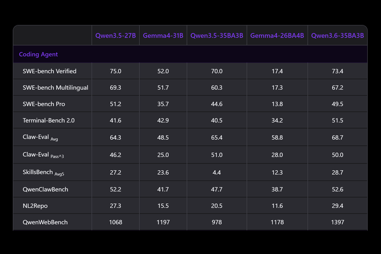The width and height of the screenshot is (381, 254).
Task: Select the Claw-Eval Avg row label
Action: click(40, 137)
